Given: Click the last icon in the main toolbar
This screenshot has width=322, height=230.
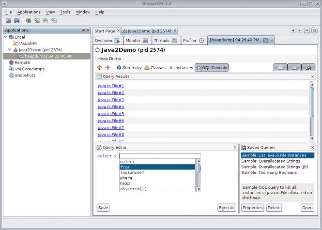Looking at the screenshot, I should (x=54, y=21).
